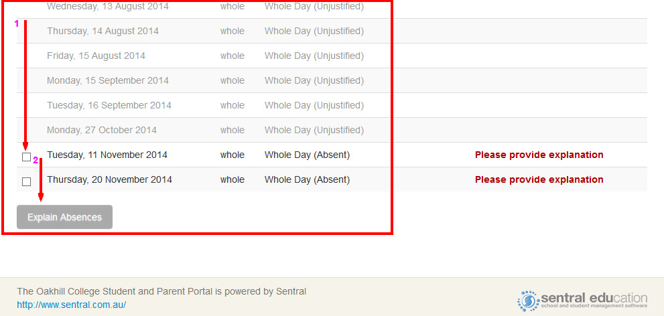Click the Oakhill College portal footer text
Screen dimensions: 664x316
161,291
